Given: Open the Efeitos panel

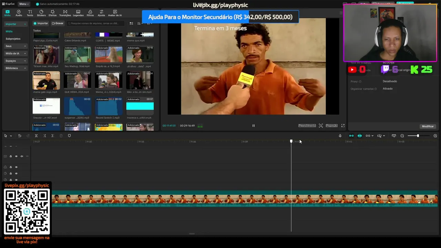Looking at the screenshot, I should tap(52, 13).
